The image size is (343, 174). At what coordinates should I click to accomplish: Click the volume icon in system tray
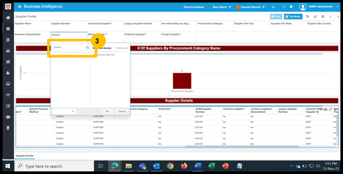[318, 166]
